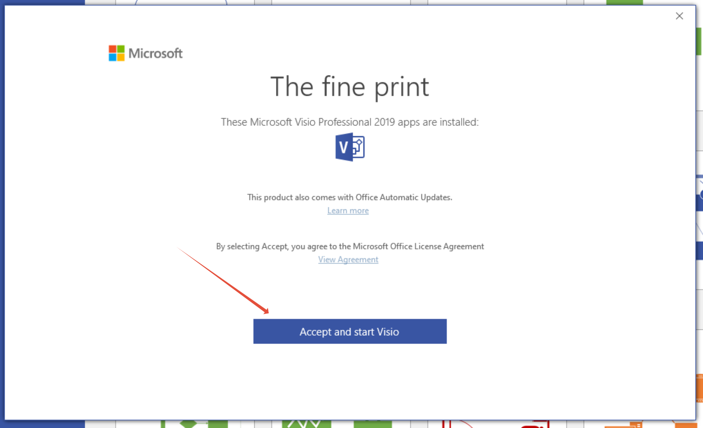Click the Office Automatic Updates sentence
Screen dimensions: 703x428
350,197
